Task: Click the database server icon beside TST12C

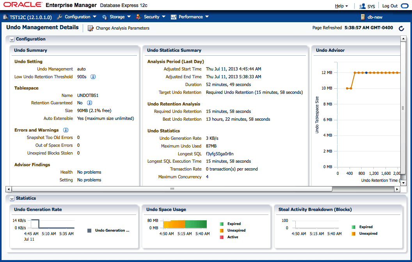Action: click(x=5, y=17)
